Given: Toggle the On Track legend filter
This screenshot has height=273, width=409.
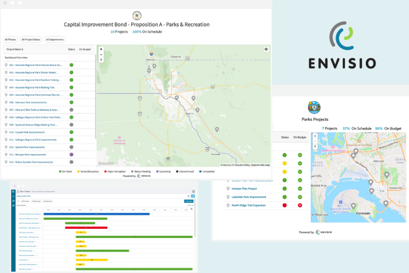Looking at the screenshot, I should pos(65,172).
